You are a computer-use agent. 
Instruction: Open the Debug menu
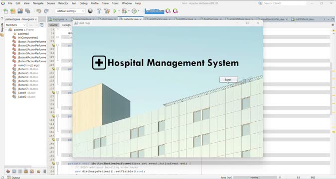(83, 3)
